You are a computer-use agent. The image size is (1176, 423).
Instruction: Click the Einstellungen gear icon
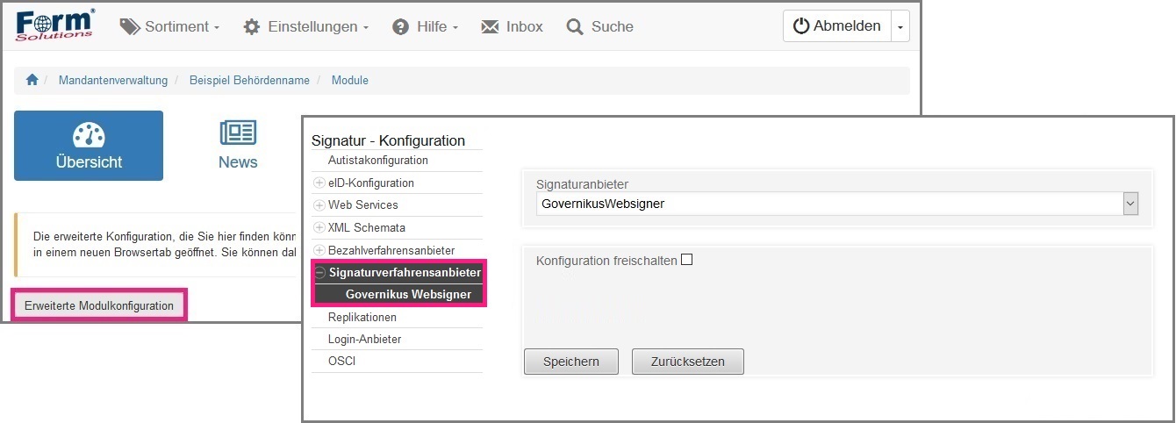click(252, 27)
